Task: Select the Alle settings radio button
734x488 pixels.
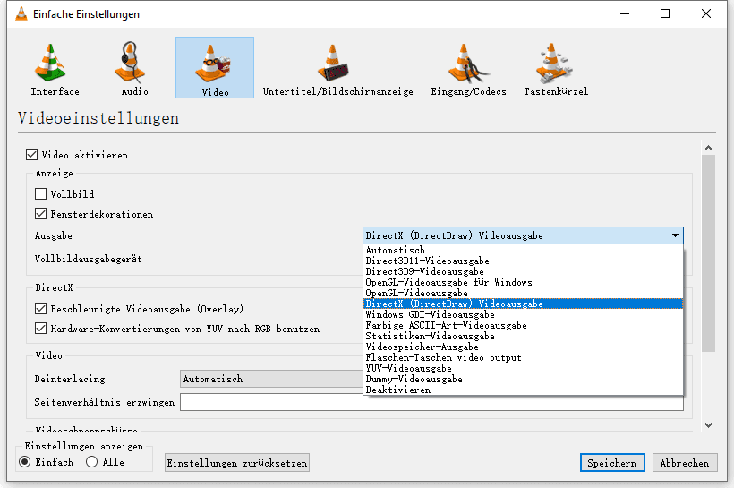Action: (91, 462)
